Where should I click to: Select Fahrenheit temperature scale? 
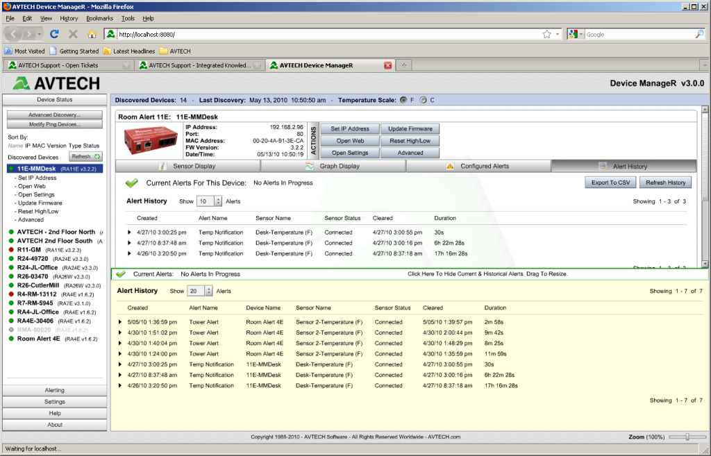point(403,99)
